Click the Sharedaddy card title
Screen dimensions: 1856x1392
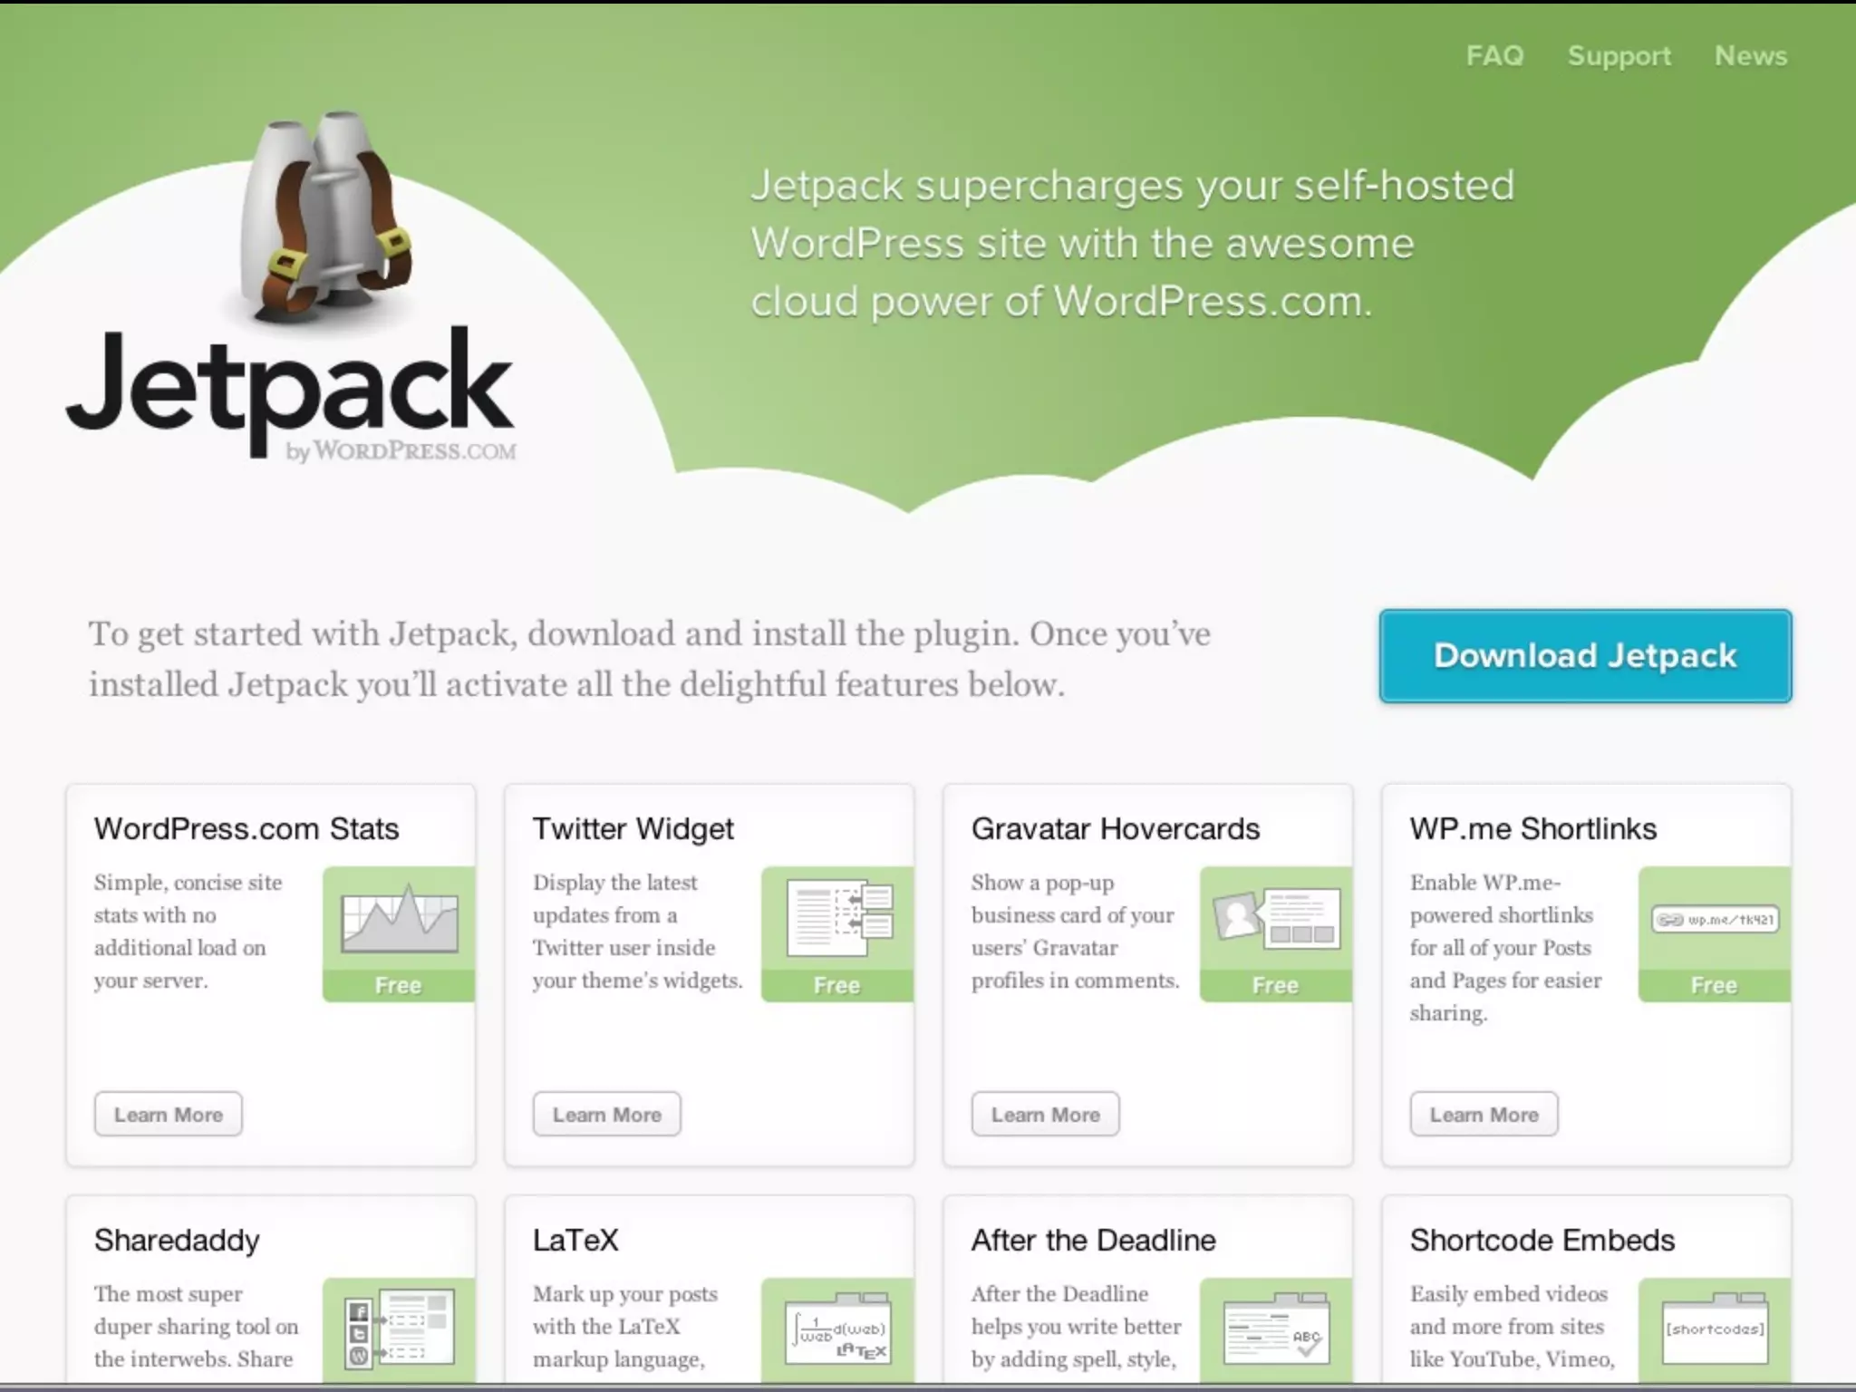(x=177, y=1240)
